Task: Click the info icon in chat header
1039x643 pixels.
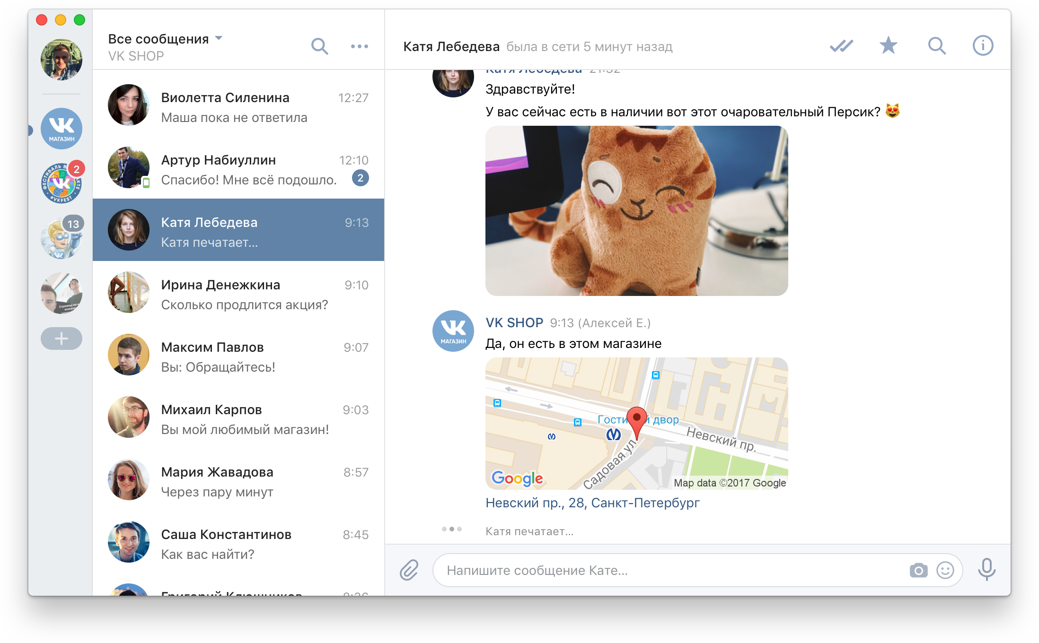Action: [x=983, y=46]
